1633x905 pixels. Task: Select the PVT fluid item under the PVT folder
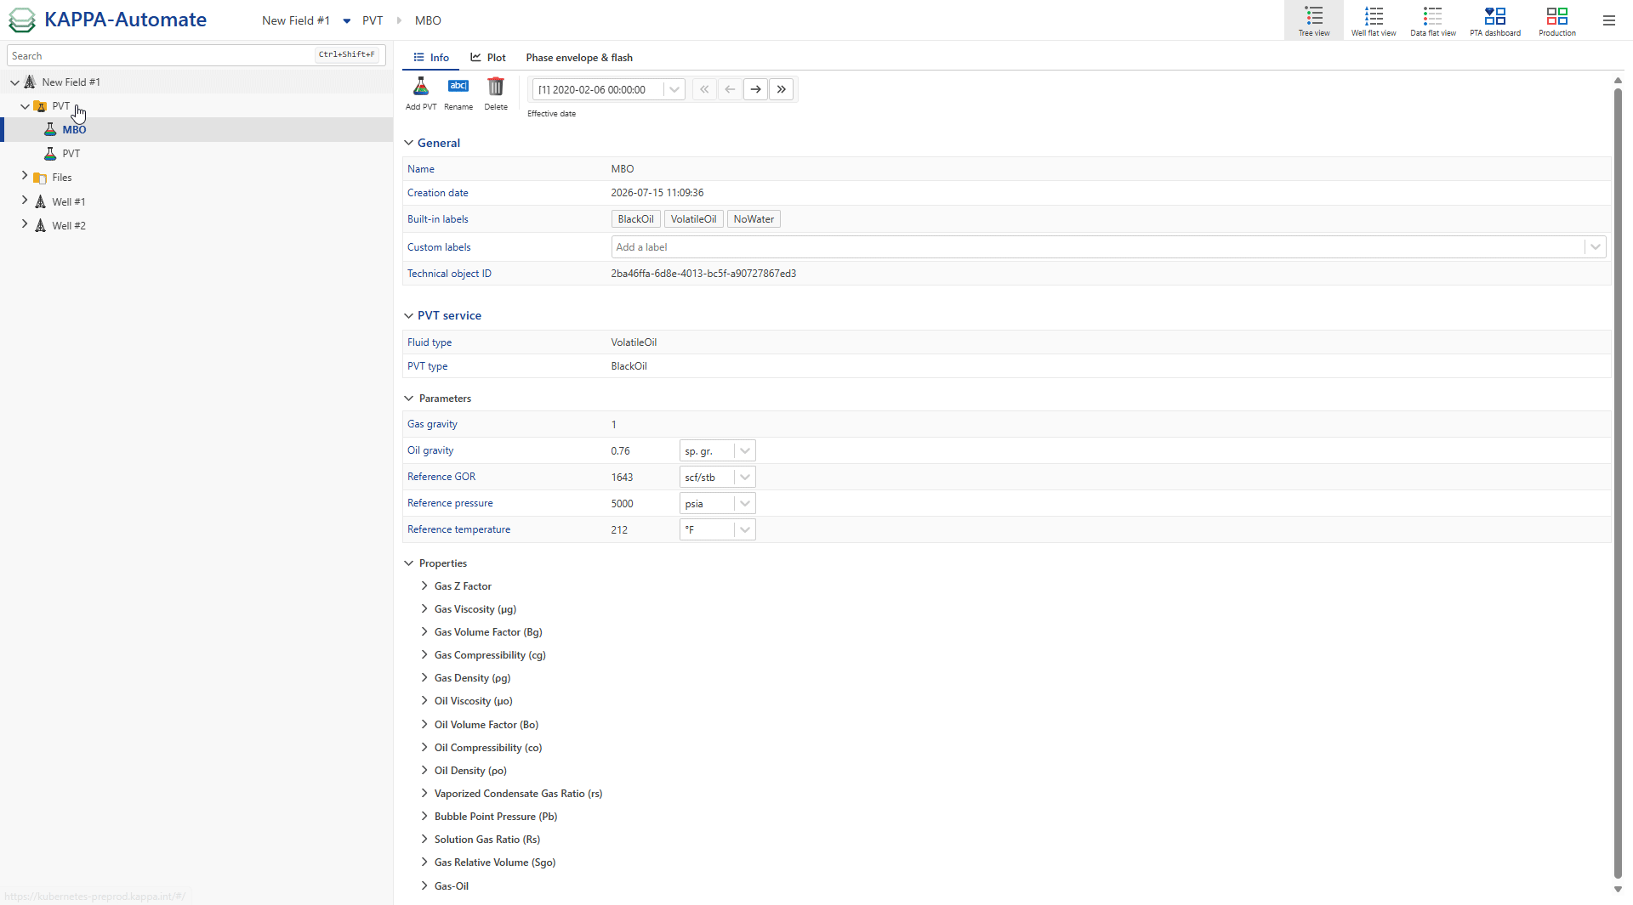(x=71, y=154)
